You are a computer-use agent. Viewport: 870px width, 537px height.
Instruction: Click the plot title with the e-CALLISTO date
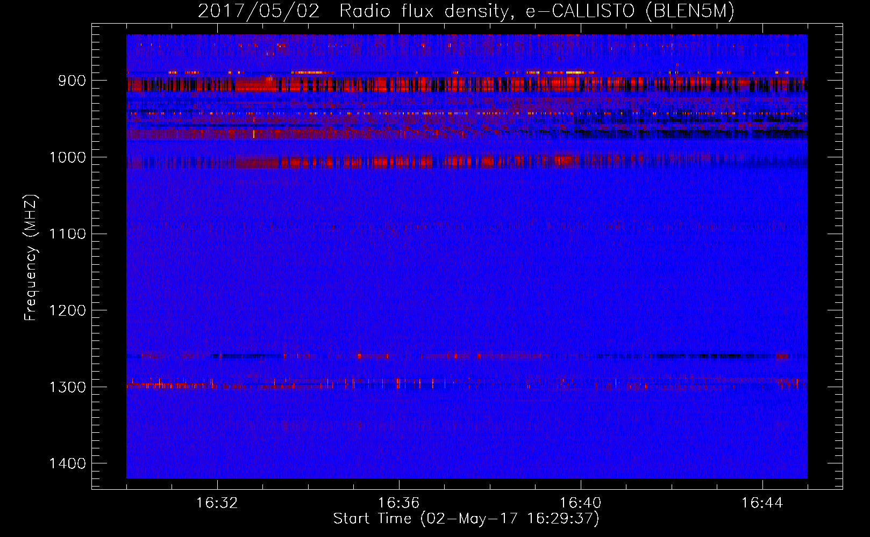[x=466, y=11]
